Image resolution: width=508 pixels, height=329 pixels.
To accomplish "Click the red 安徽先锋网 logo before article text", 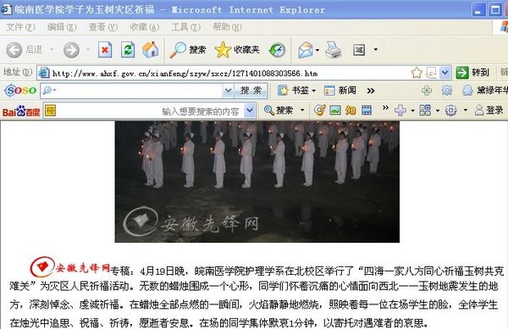I will click(70, 267).
